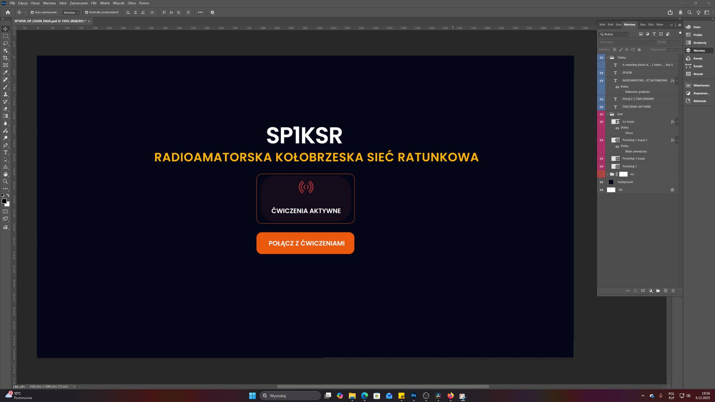Image resolution: width=715 pixels, height=402 pixels.
Task: Select the Clone Stamp tool
Action: pos(5,94)
